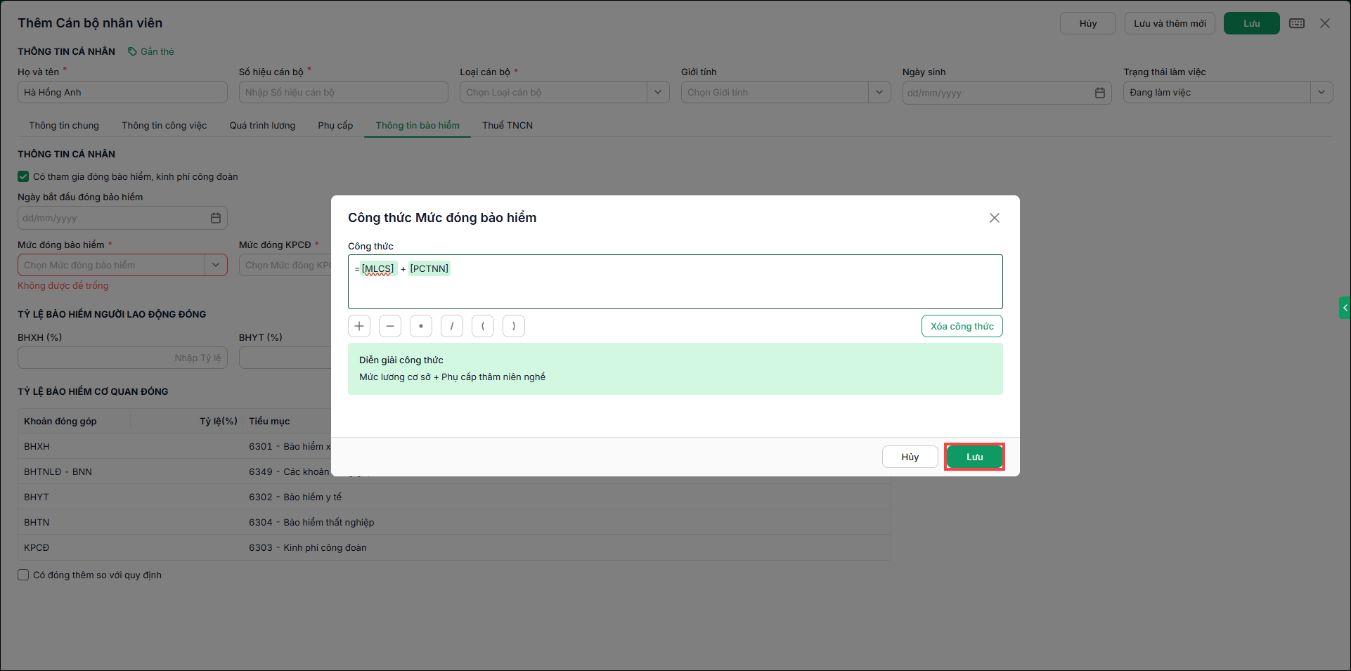1351x671 pixels.
Task: Focus the Công thức formula text area
Action: point(675,282)
